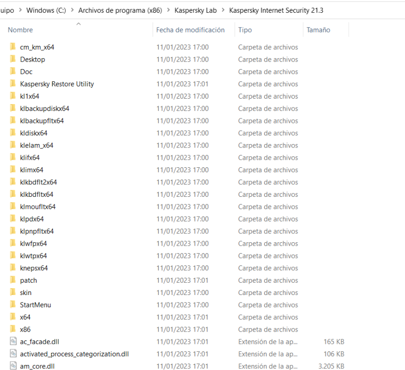405x370 pixels.
Task: Select the klbackupdiskx64 folder icon
Action: pyautogui.click(x=13, y=109)
